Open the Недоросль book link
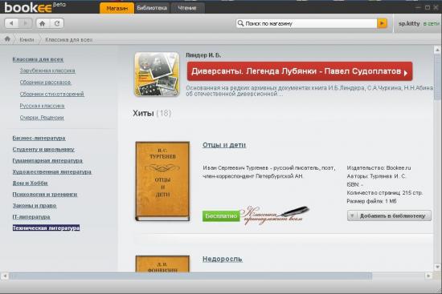This screenshot has width=442, height=294. pos(223,259)
